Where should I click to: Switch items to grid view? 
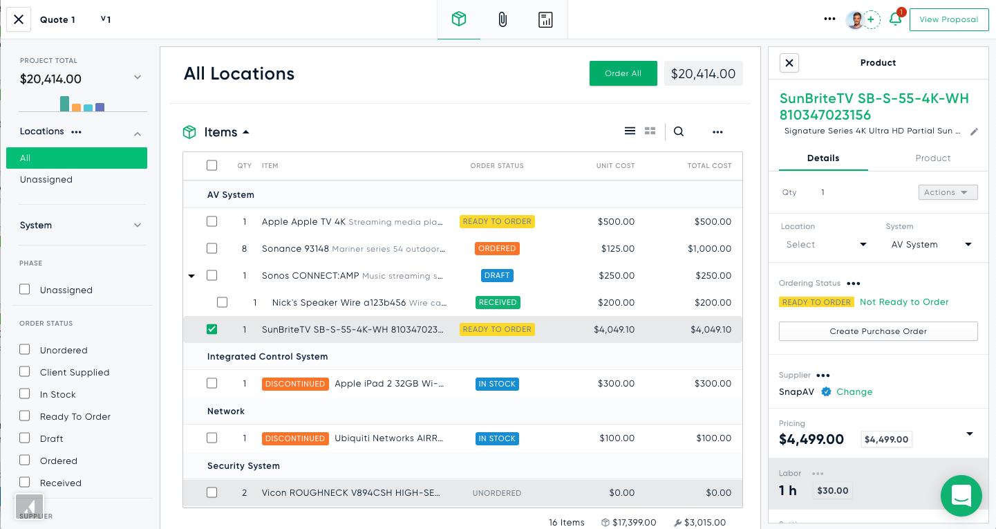pyautogui.click(x=650, y=131)
